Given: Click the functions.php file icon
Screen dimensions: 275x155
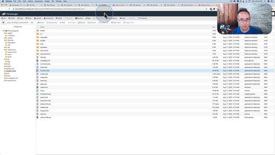Looking at the screenshot, I should [x=37, y=71].
